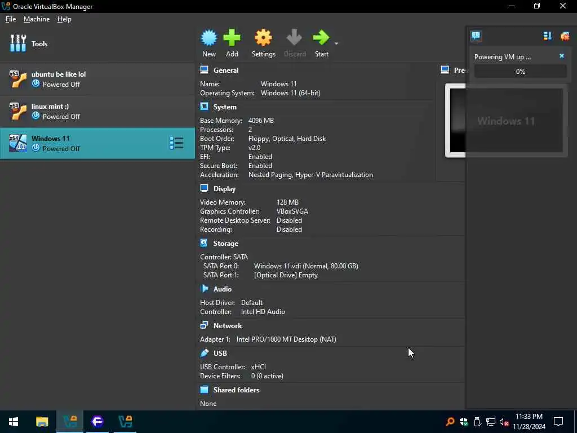This screenshot has height=433, width=577.
Task: Open Windows Security shield tray icon
Action: tap(464, 422)
